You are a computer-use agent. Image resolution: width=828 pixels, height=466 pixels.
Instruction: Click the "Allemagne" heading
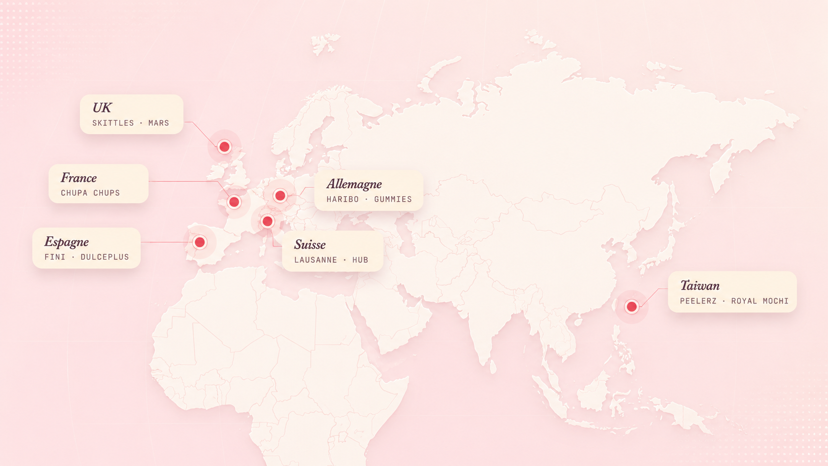tap(354, 184)
